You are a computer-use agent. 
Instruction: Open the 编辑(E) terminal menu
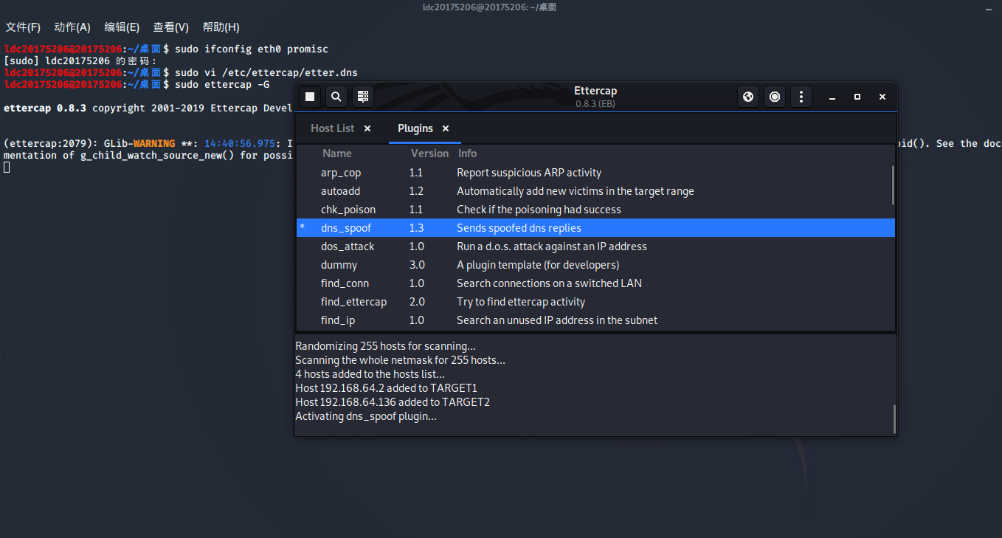tap(122, 27)
